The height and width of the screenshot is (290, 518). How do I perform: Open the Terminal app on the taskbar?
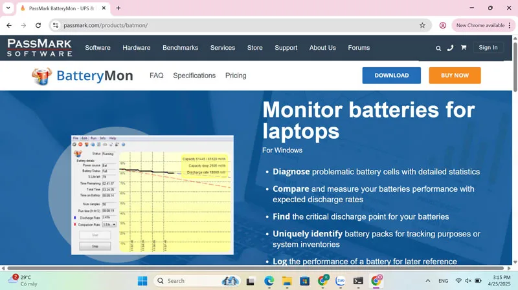[x=358, y=281]
